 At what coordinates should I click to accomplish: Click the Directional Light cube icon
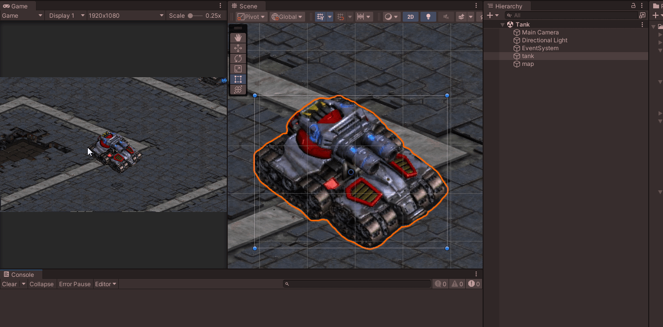(517, 40)
